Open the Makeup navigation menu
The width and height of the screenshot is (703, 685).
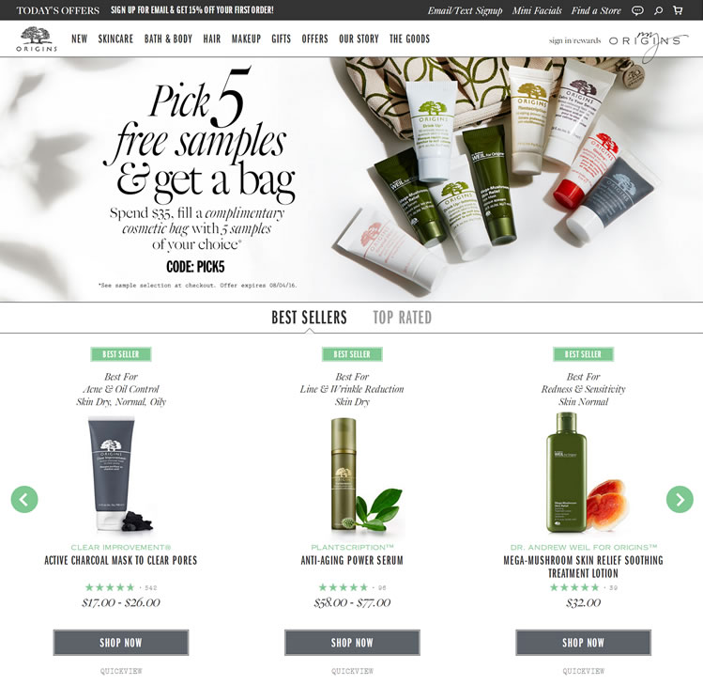[x=246, y=39]
